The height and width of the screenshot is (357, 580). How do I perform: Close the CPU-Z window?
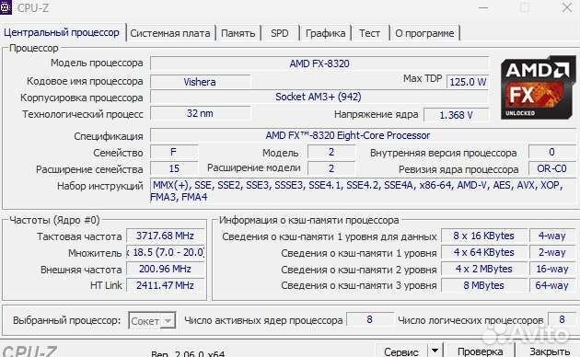tap(567, 7)
